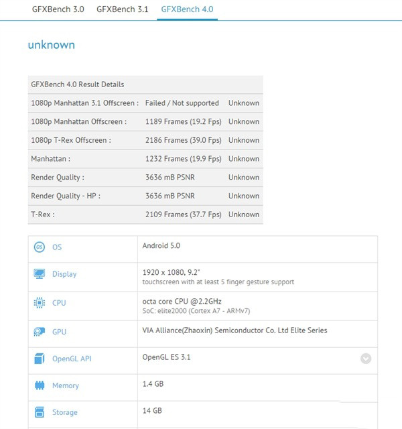Click 3636 mB PSNR in Render Quality - HP row
Image resolution: width=402 pixels, height=429 pixels.
(x=170, y=196)
